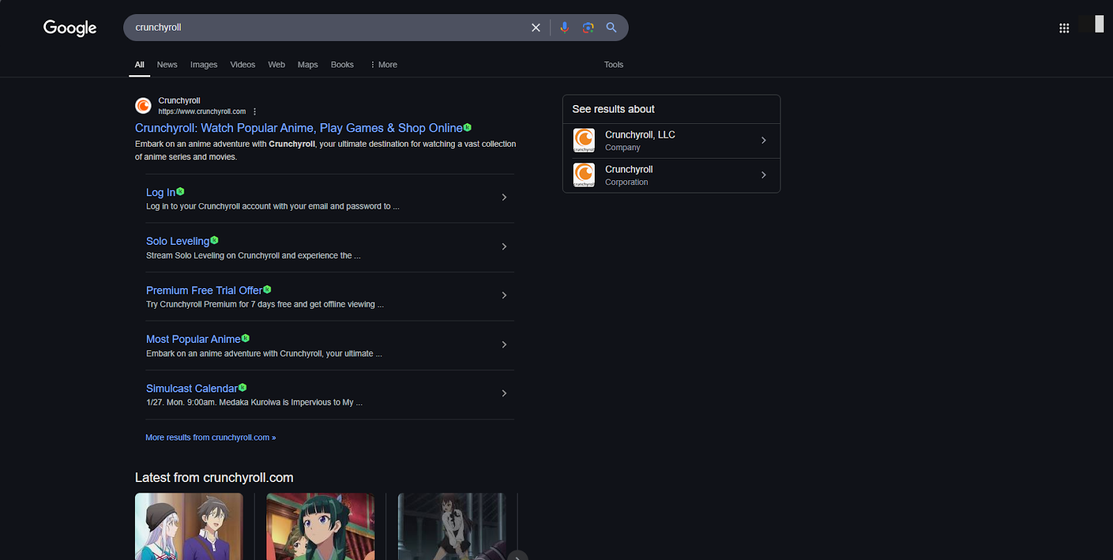The height and width of the screenshot is (560, 1113).
Task: Open the Most Popular Anime link
Action: (x=193, y=339)
